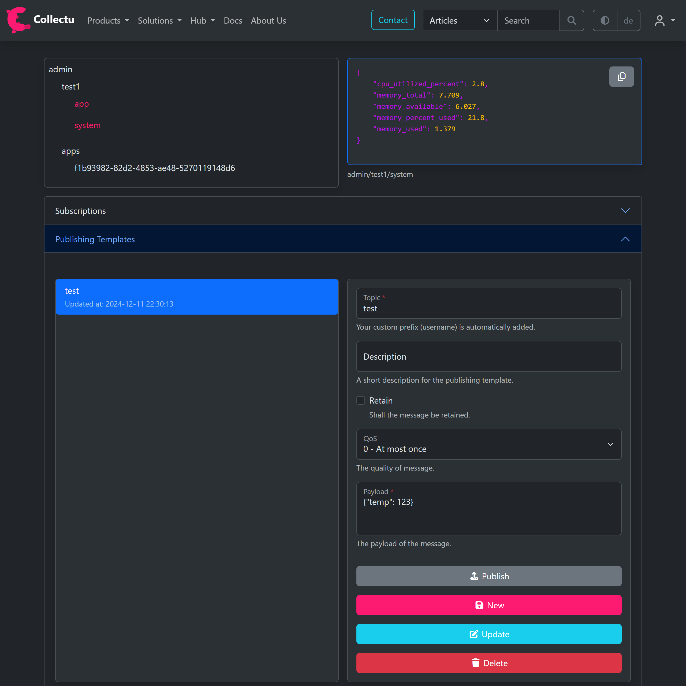Select the test publishing template entry

[197, 297]
